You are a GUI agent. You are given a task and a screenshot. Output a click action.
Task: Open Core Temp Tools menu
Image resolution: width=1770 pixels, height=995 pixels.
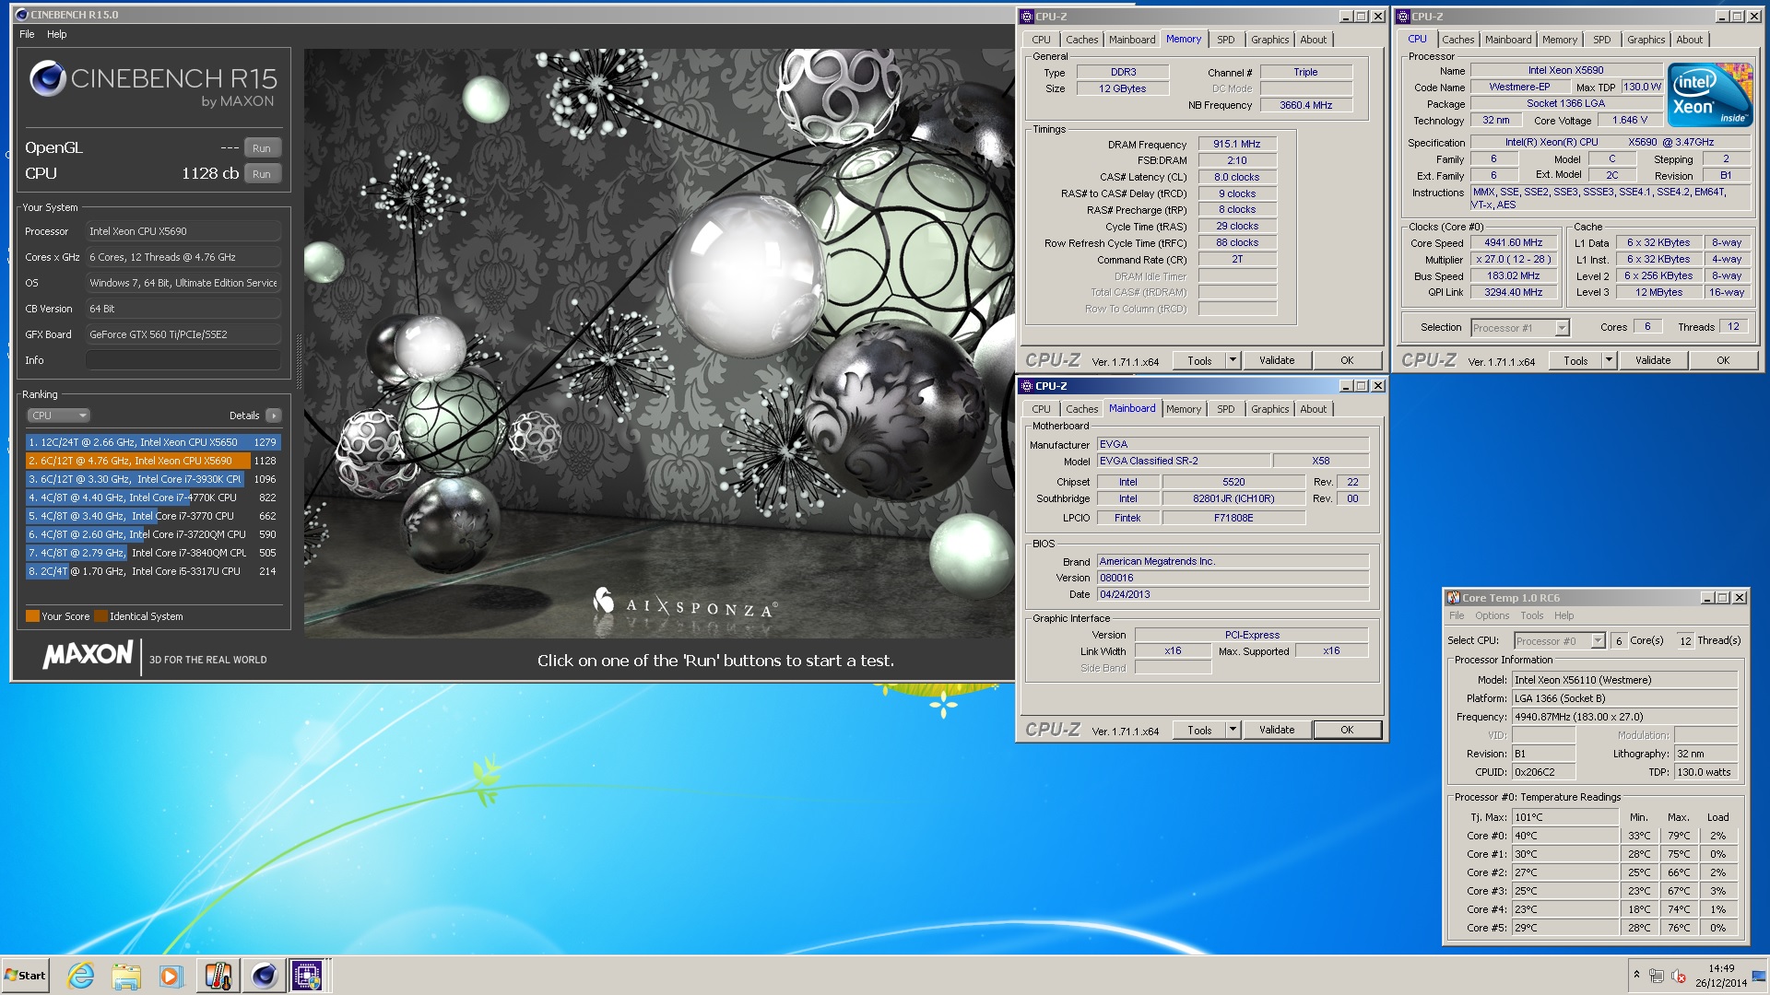pos(1531,615)
